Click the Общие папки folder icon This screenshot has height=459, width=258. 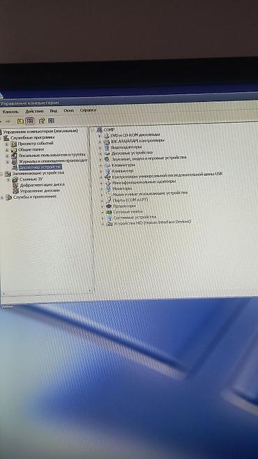tap(14, 149)
